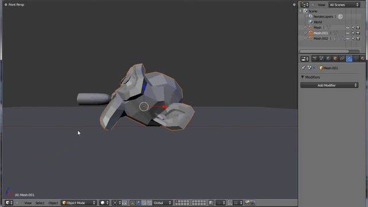Toggle lock layers to scene button
Image resolution: width=368 pixels, height=207 pixels.
(211, 203)
